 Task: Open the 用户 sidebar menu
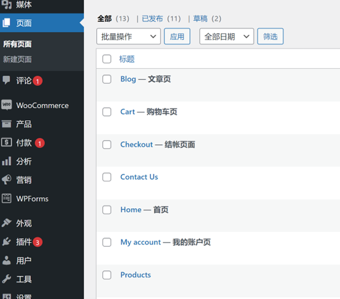tap(24, 260)
